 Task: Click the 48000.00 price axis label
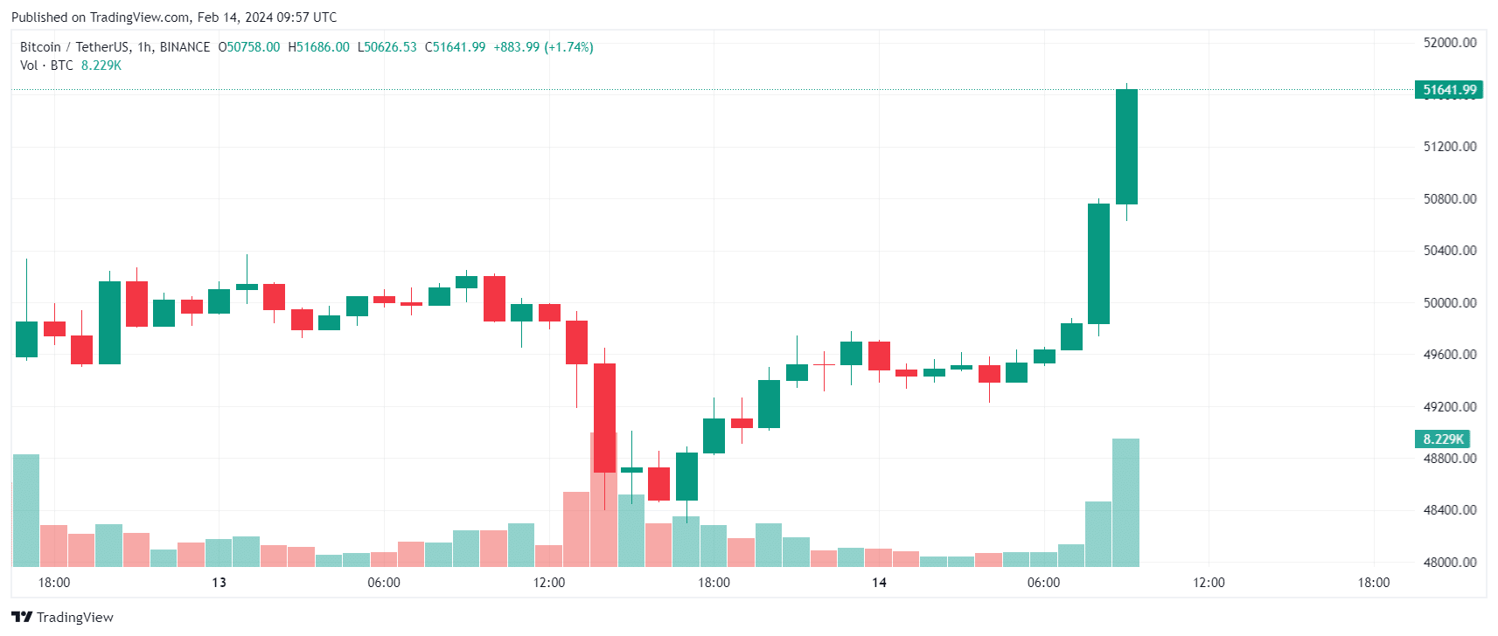coord(1449,562)
